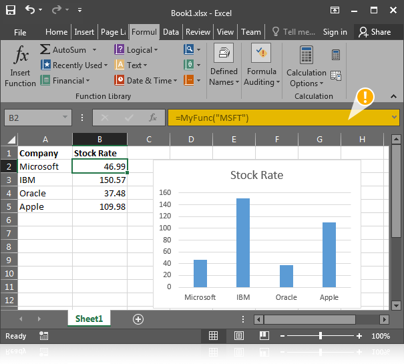Undo the last action
Image resolution: width=404 pixels, height=364 pixels.
(30, 10)
